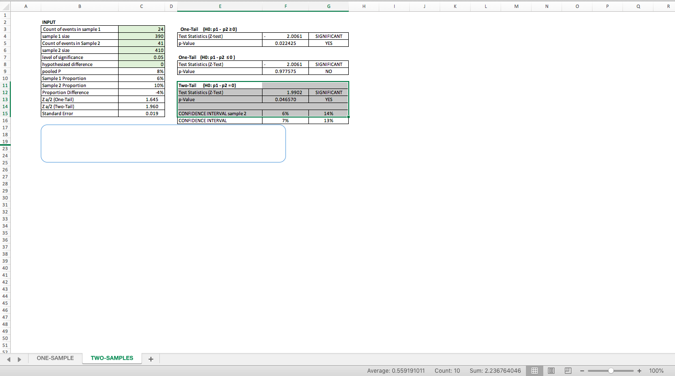Select column G header
675x376 pixels.
[329, 7]
